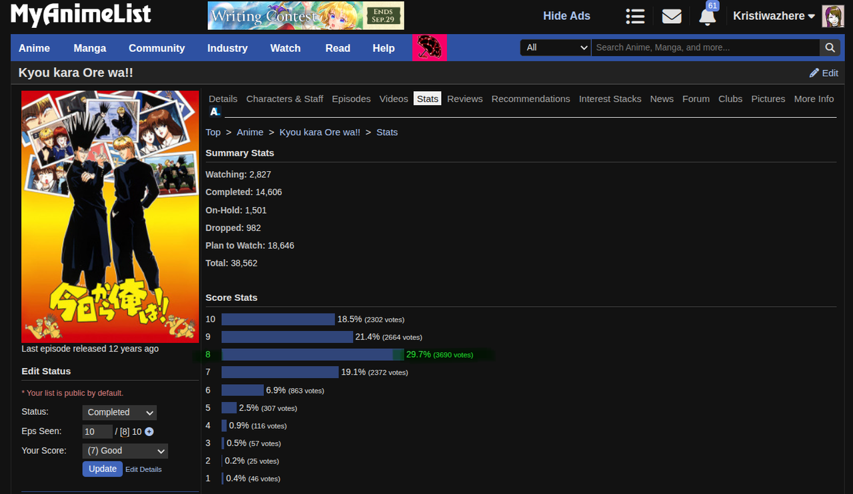Click the search magnifier button
The image size is (853, 494).
[x=830, y=47]
